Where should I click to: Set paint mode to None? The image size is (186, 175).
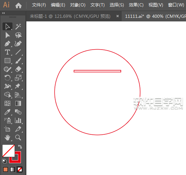(20, 170)
